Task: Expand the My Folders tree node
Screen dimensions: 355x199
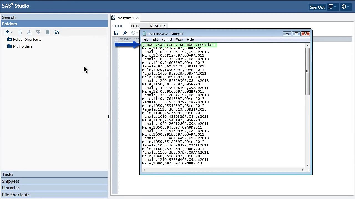Action: pos(5,46)
